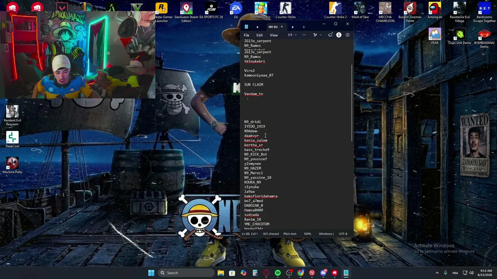Image resolution: width=497 pixels, height=279 pixels.
Task: Open Opera browser from the taskbar
Action: tap(266, 273)
